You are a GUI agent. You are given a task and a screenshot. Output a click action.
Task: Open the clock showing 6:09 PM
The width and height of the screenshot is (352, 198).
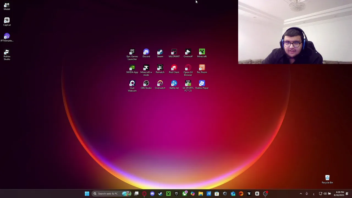[339, 194]
